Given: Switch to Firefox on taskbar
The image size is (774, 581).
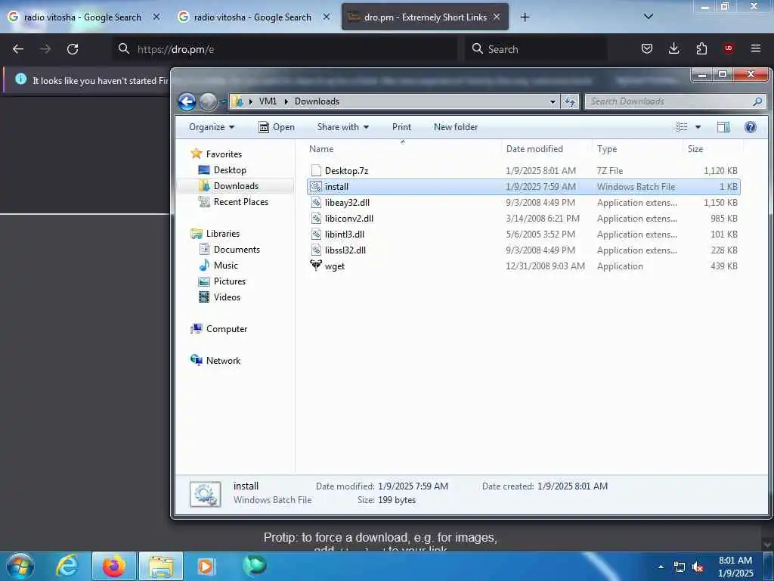Looking at the screenshot, I should coord(113,566).
